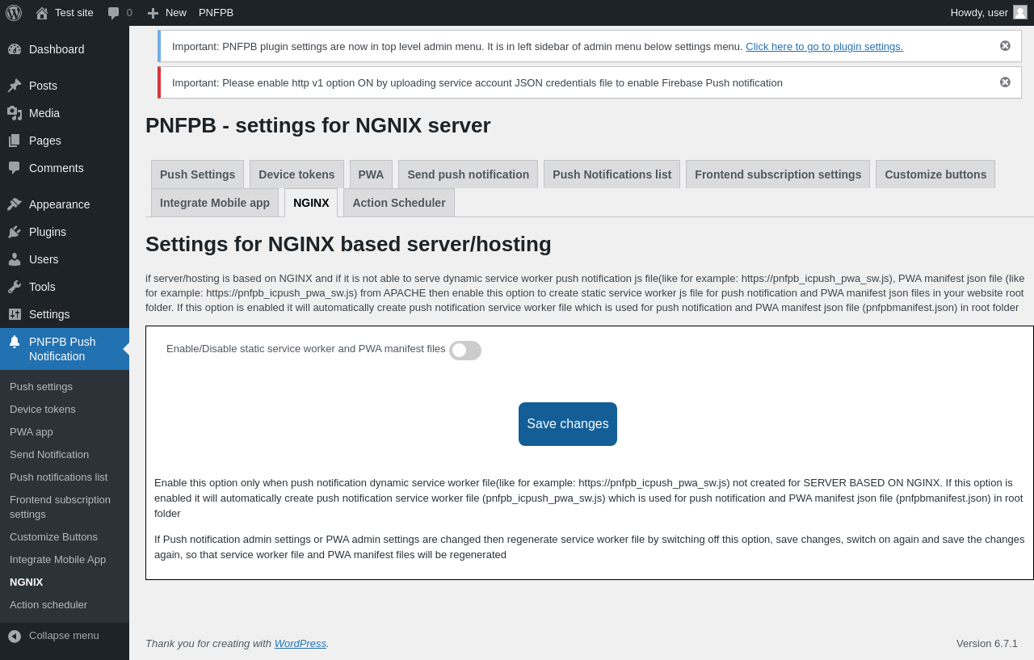Screen dimensions: 1034x660
Task: Enable static service worker and PWA toggle
Action: tap(465, 351)
